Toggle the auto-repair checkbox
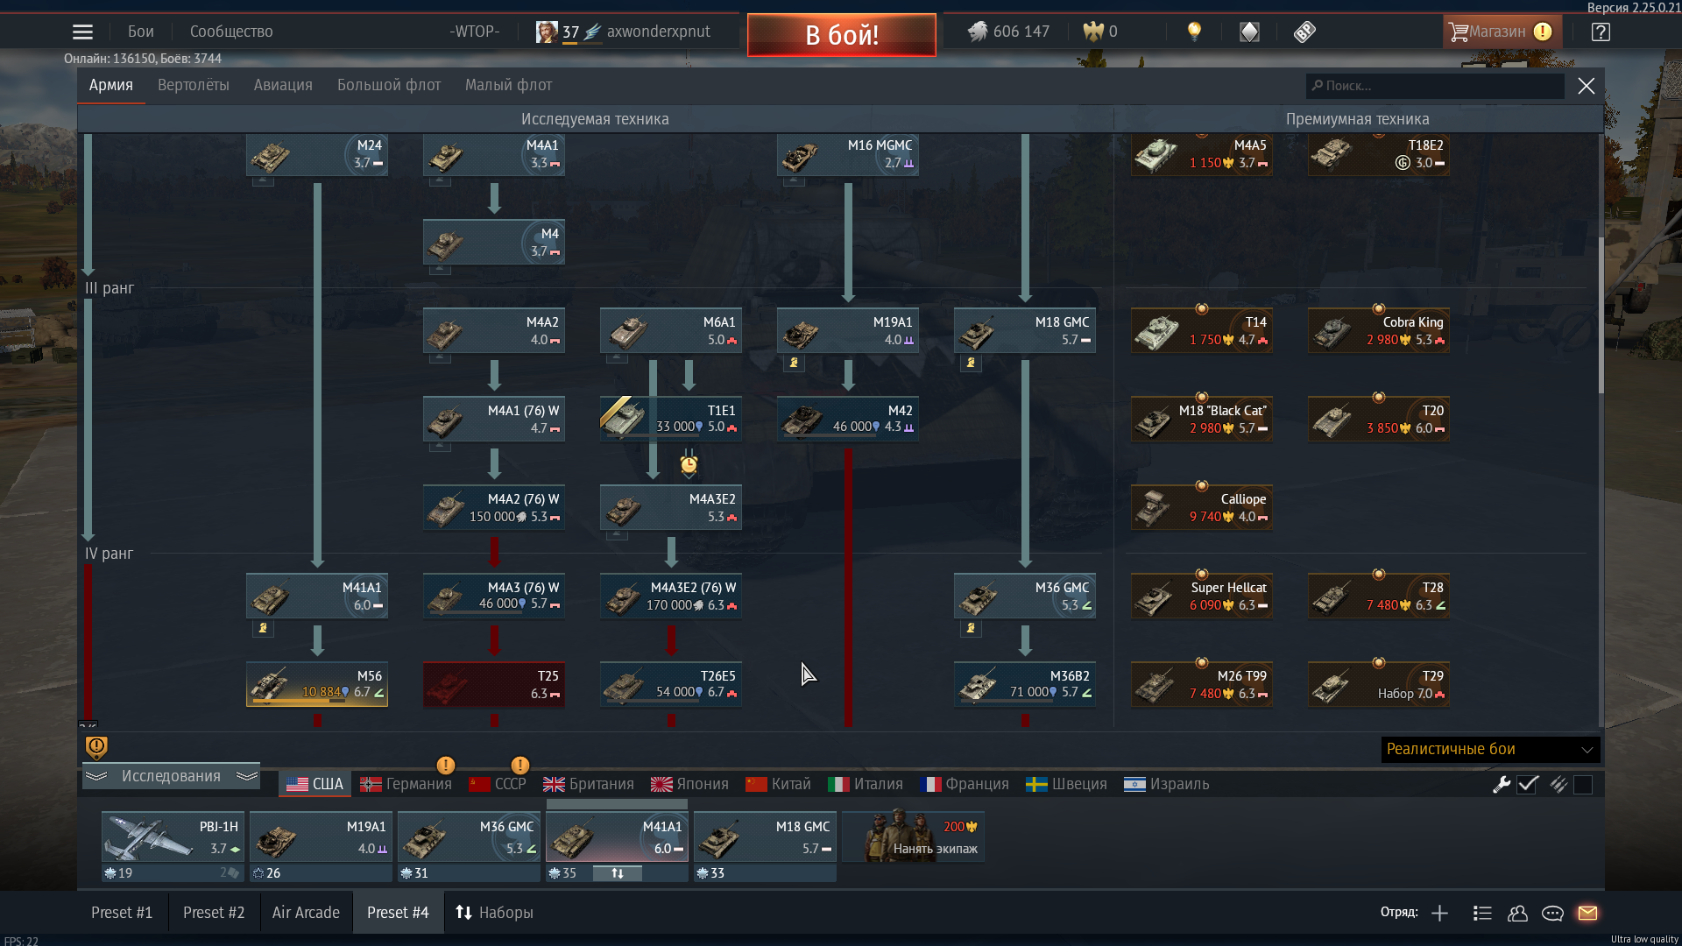The width and height of the screenshot is (1682, 946). pos(1528,785)
